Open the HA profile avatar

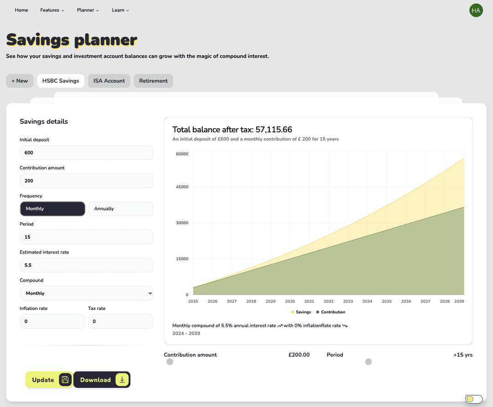[476, 10]
